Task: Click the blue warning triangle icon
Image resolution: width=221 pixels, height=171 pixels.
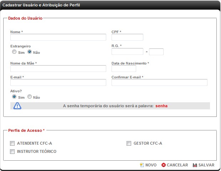Action: 17,106
